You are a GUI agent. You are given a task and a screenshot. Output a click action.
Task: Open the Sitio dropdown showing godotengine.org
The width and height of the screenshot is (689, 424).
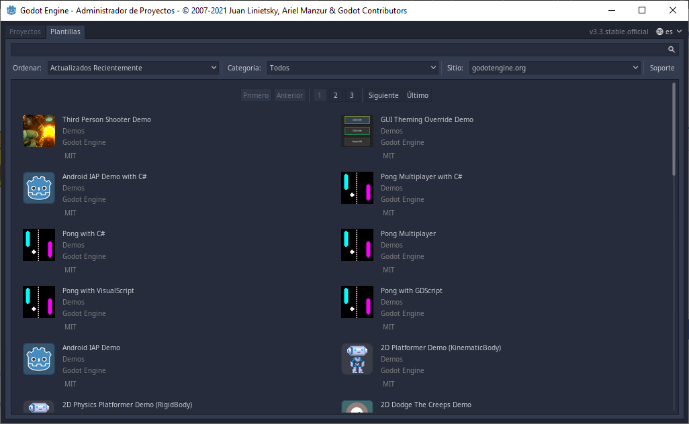[554, 68]
